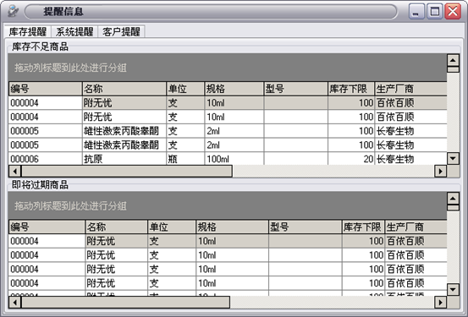The width and height of the screenshot is (468, 317).
Task: Click right arrow of bottom horizontal scrollbar
Action: pyautogui.click(x=441, y=303)
